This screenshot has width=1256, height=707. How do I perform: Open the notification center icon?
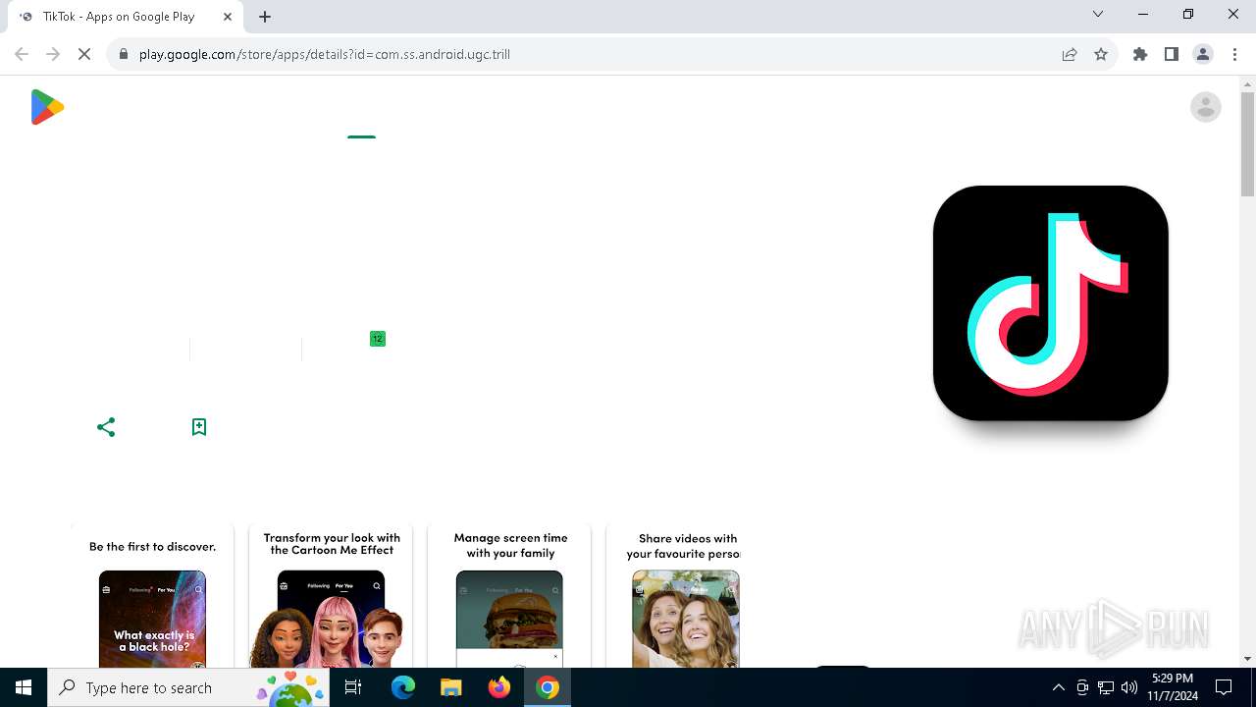1224,687
